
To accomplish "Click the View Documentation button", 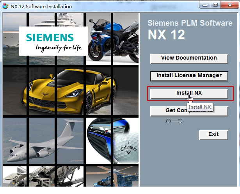I will pyautogui.click(x=189, y=58).
